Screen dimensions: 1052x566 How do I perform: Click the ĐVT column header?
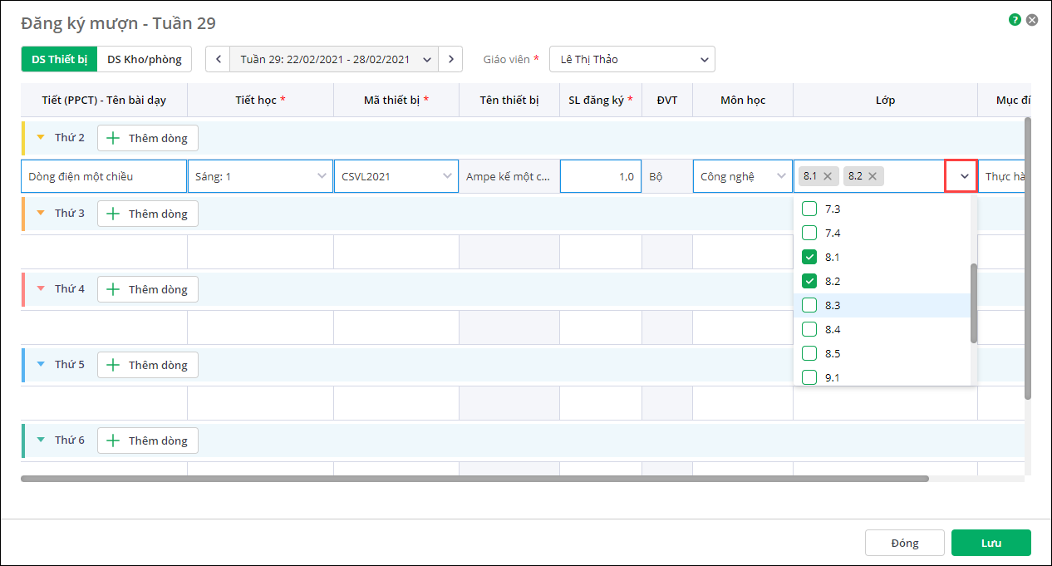(667, 100)
